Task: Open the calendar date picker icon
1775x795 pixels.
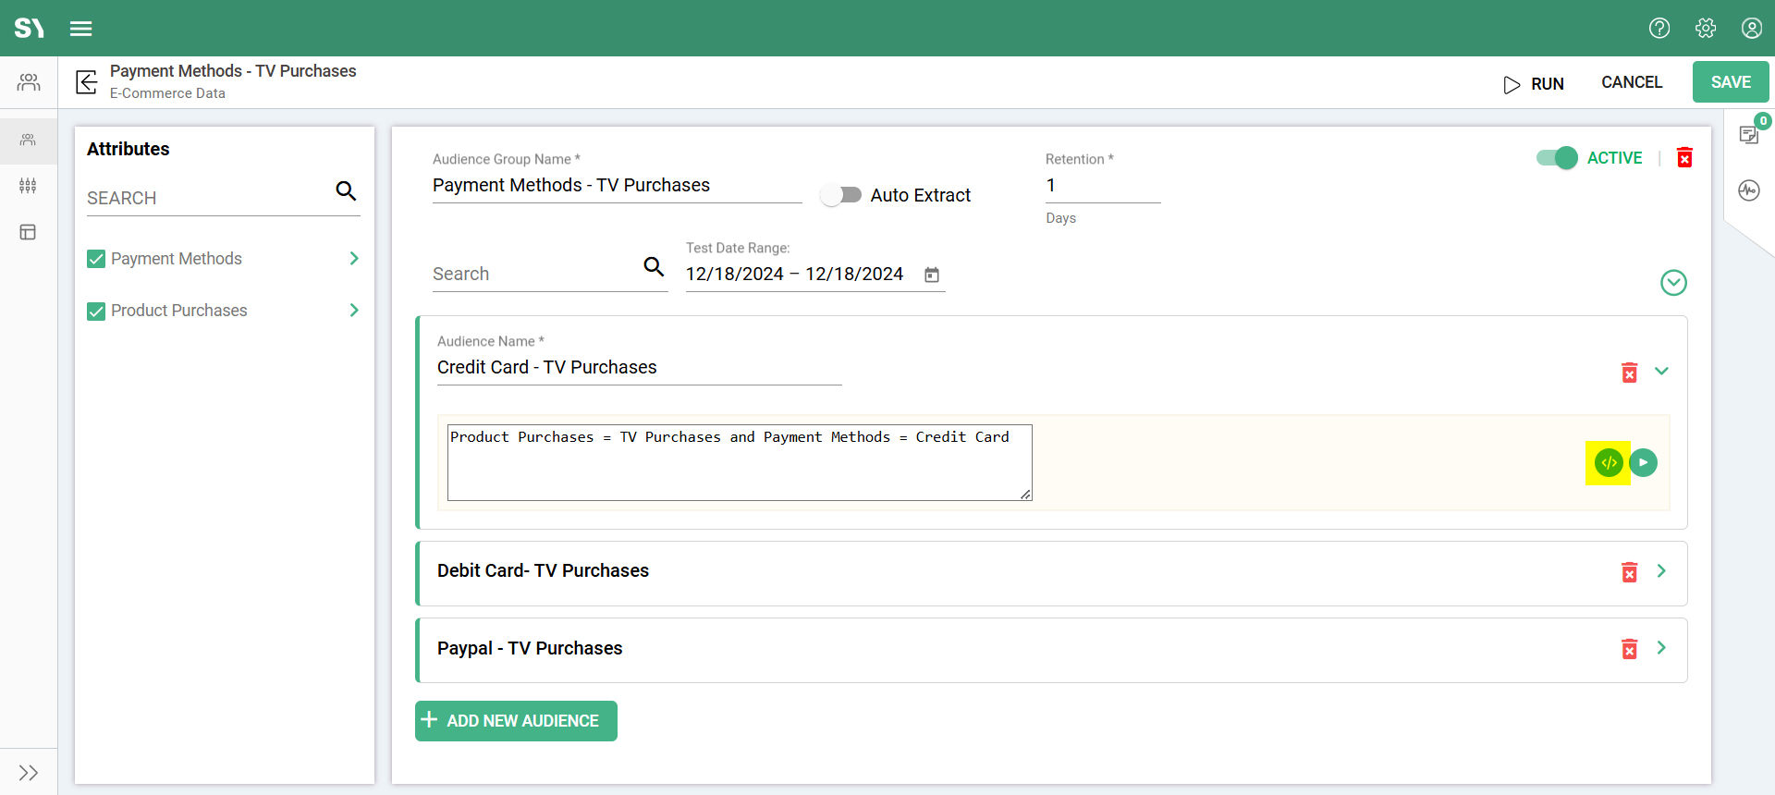Action: (932, 275)
